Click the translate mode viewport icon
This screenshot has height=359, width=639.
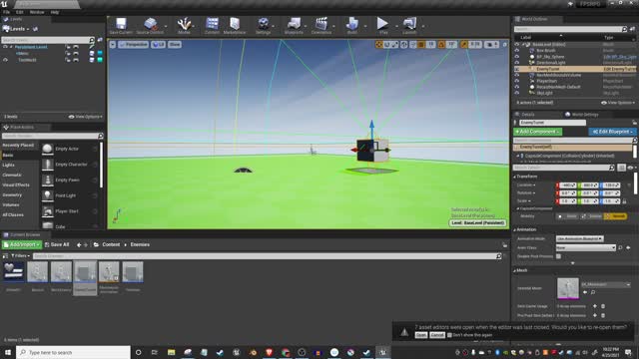(379, 44)
